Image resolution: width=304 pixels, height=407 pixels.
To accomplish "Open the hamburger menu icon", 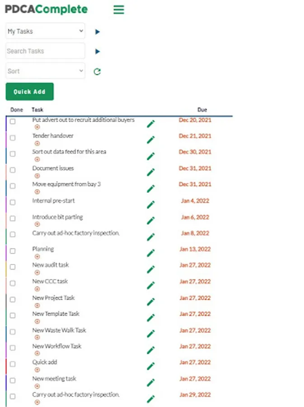I will pyautogui.click(x=118, y=9).
